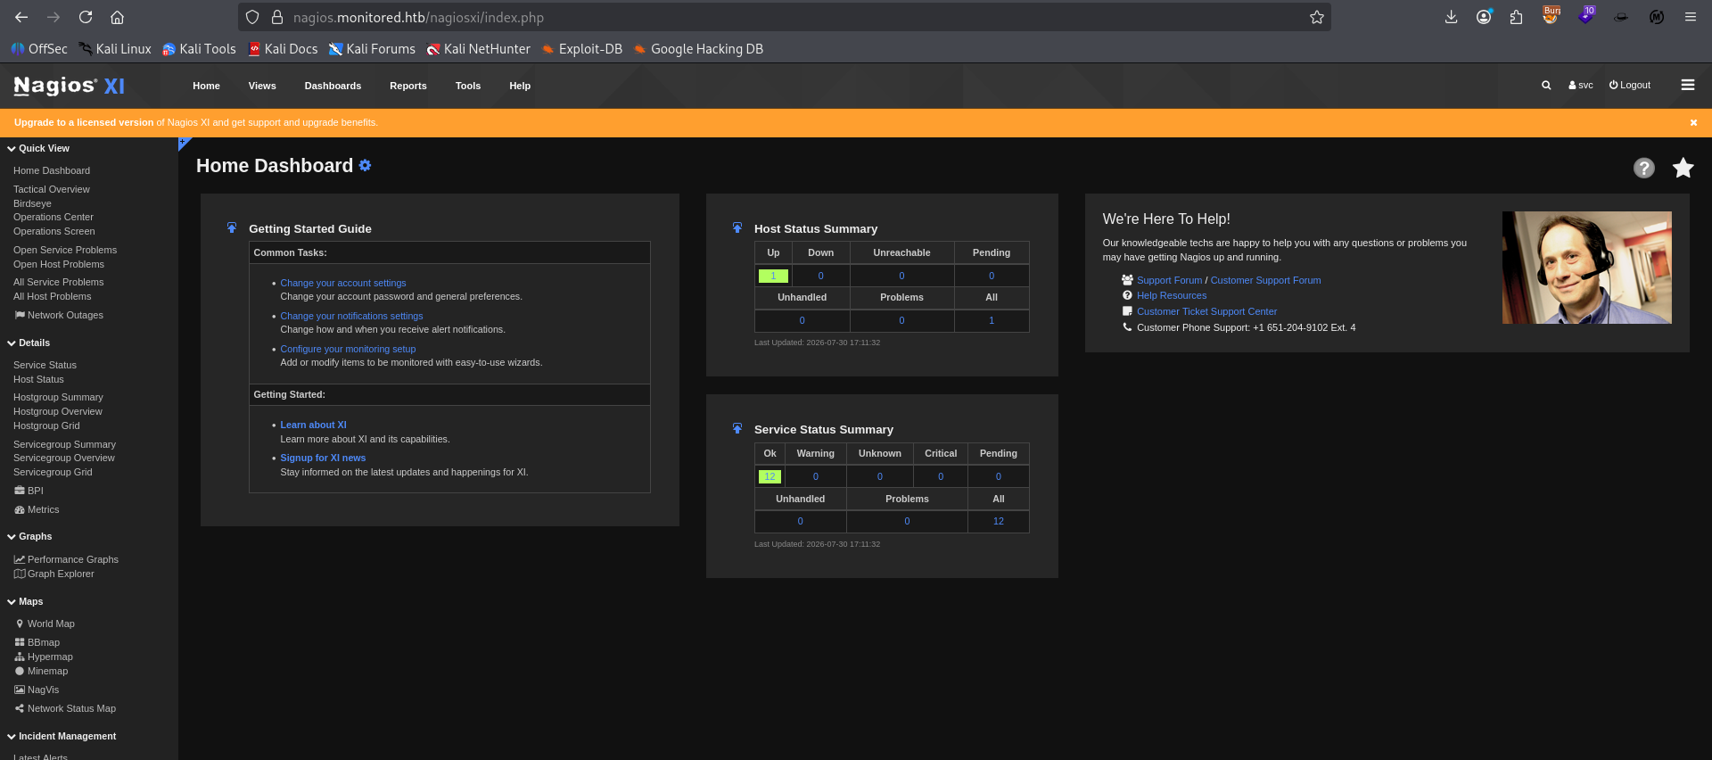
Task: Go to the browser home page
Action: pos(117,17)
